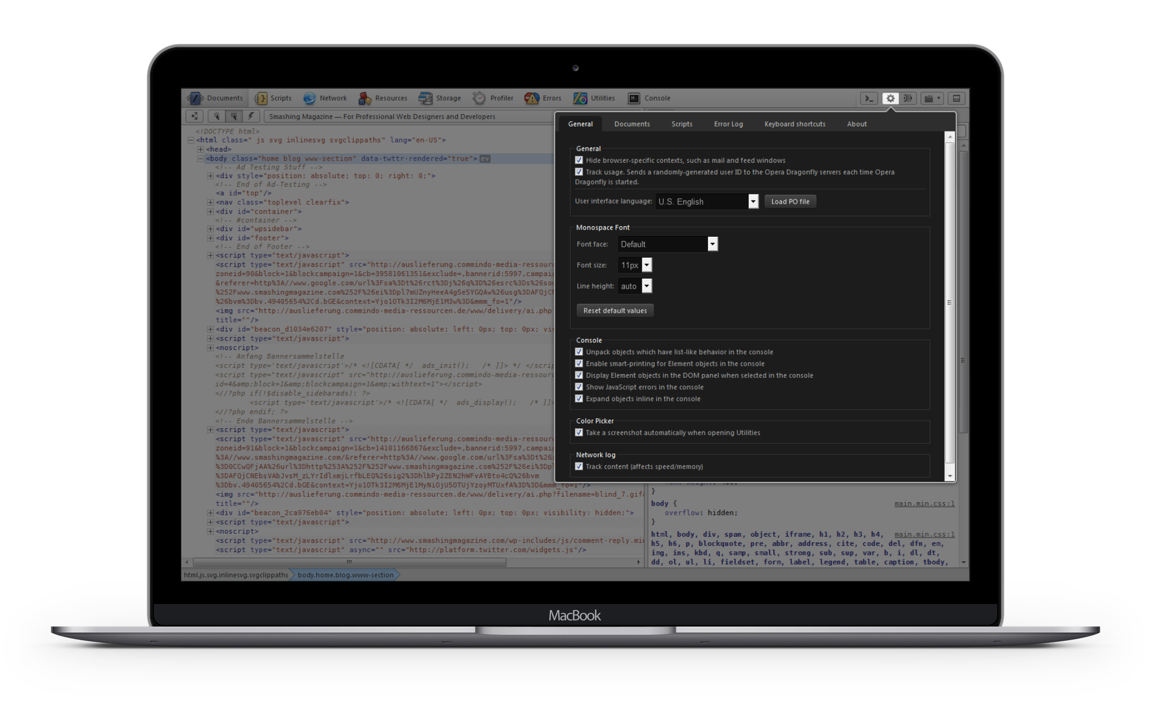
Task: Select the overflow: hidden style property
Action: pos(701,513)
